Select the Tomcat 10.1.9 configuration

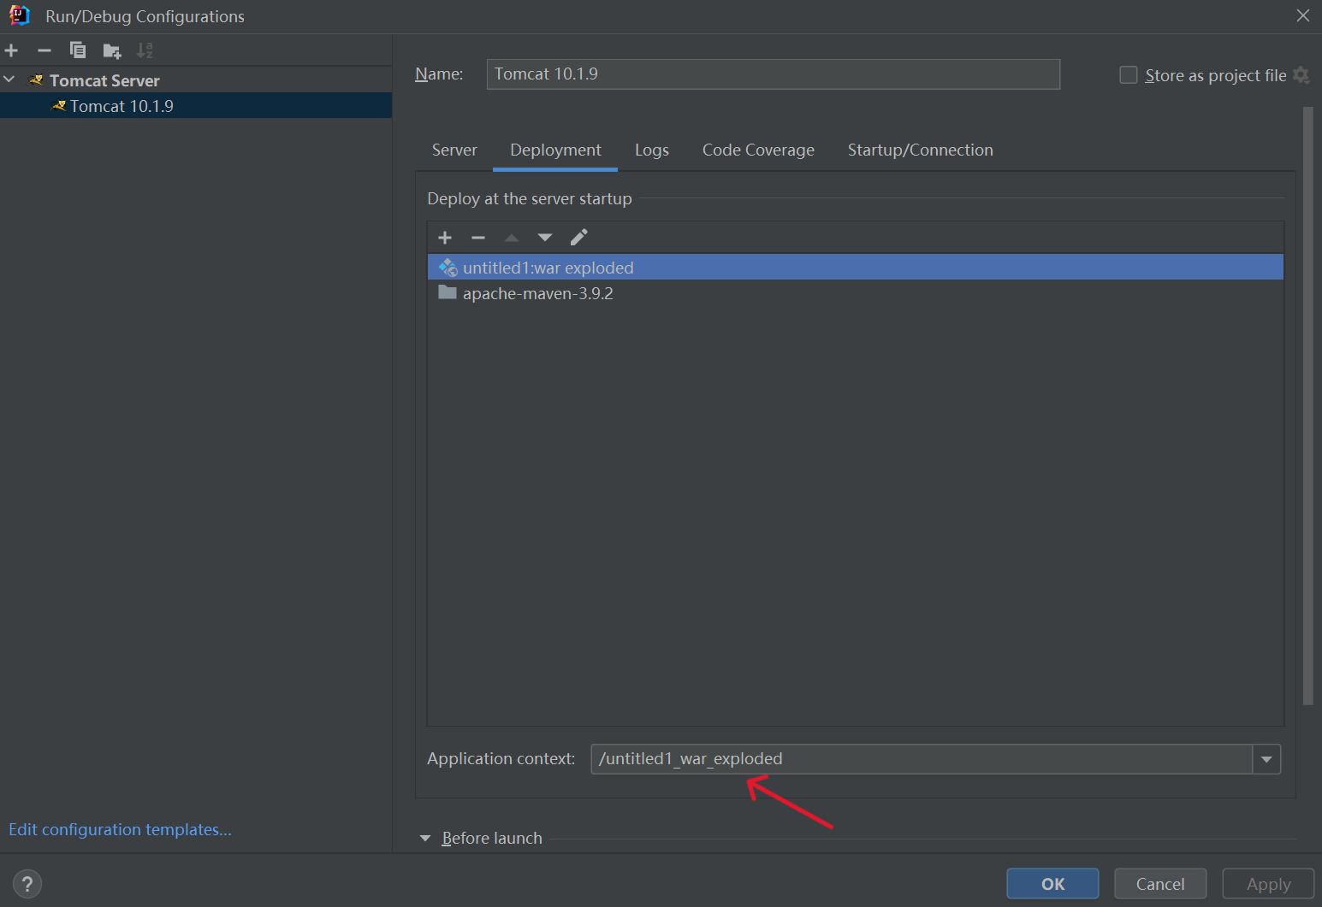click(196, 106)
